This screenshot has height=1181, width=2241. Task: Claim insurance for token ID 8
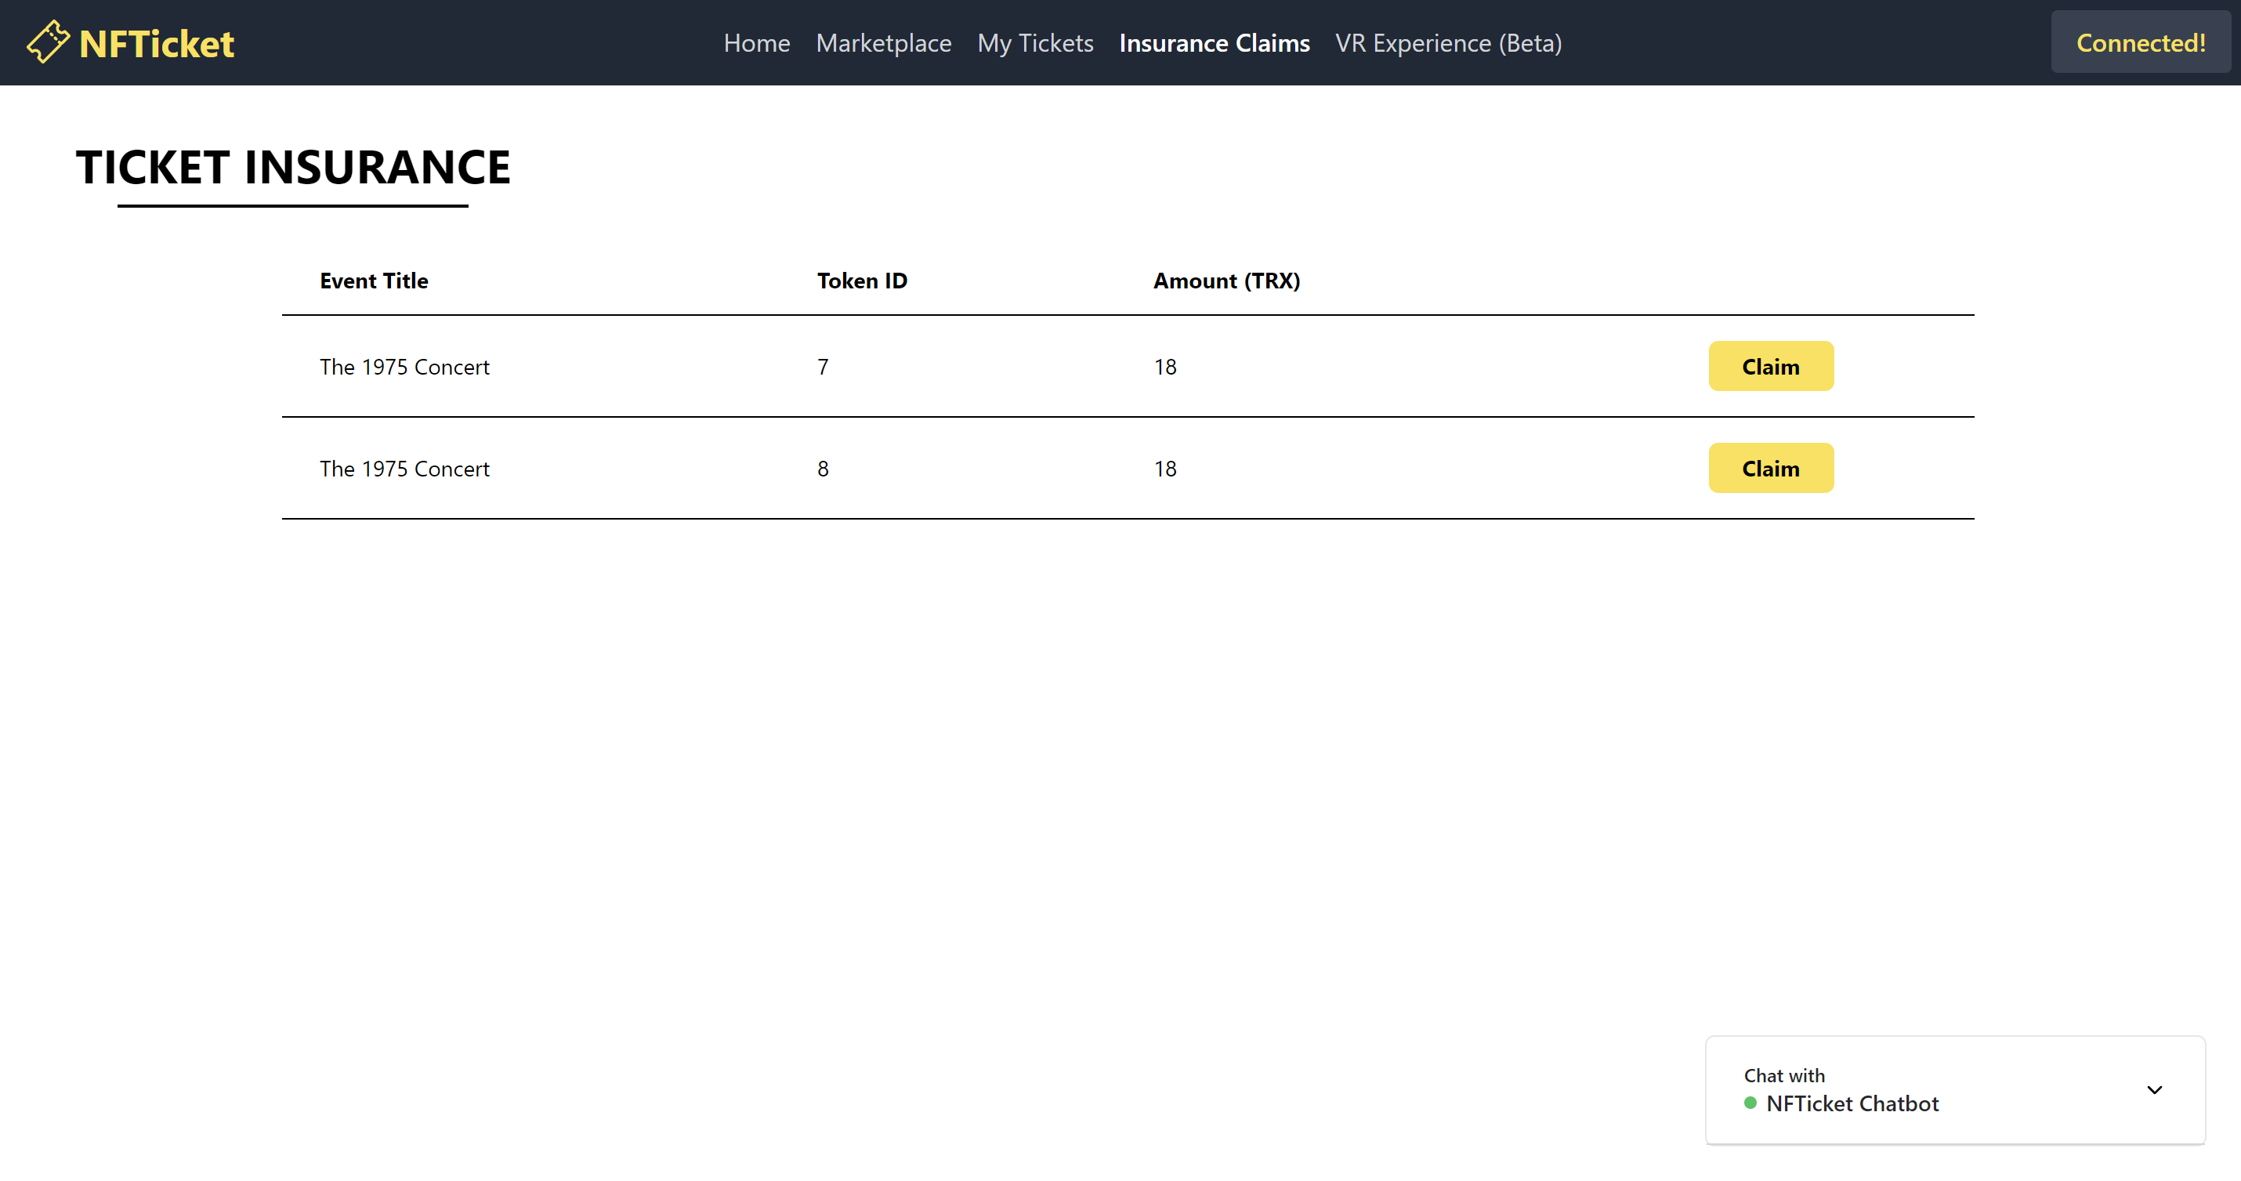click(1769, 468)
